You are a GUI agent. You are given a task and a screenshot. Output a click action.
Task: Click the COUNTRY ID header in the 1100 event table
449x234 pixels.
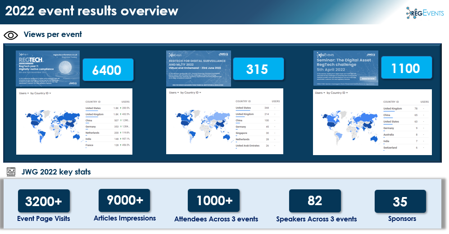pyautogui.click(x=391, y=102)
